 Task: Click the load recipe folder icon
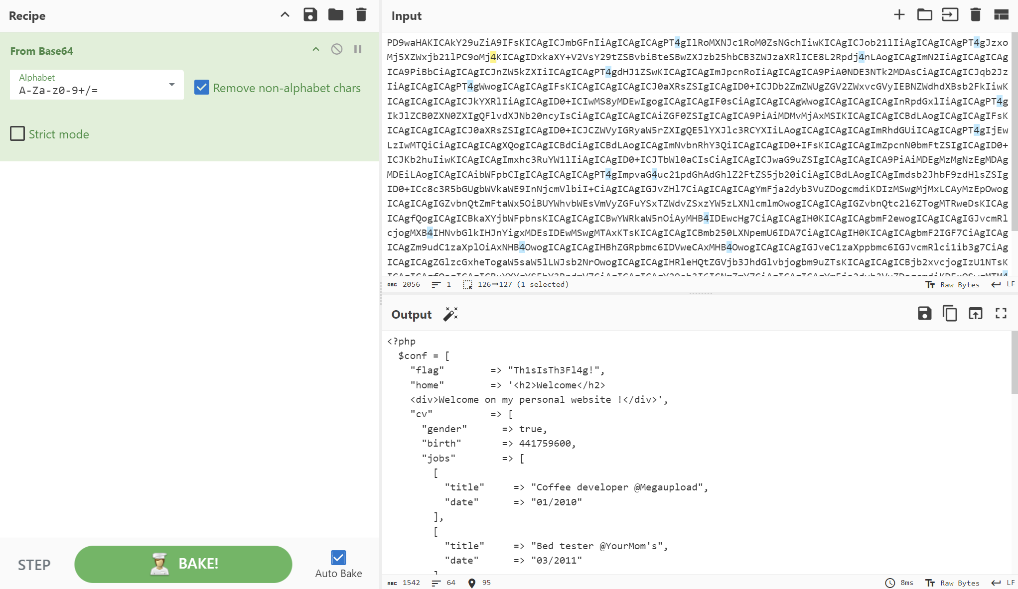click(335, 15)
